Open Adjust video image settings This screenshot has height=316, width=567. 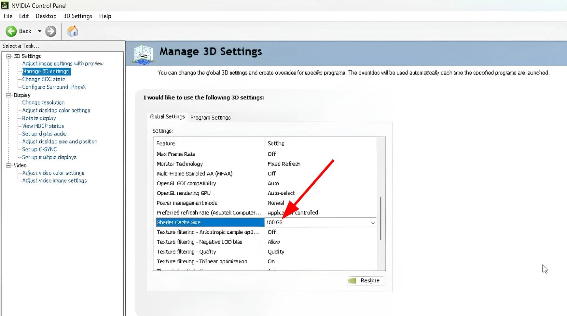(54, 181)
